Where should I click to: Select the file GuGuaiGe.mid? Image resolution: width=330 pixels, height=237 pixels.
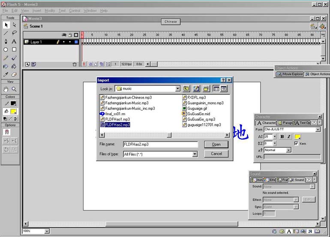(198, 114)
